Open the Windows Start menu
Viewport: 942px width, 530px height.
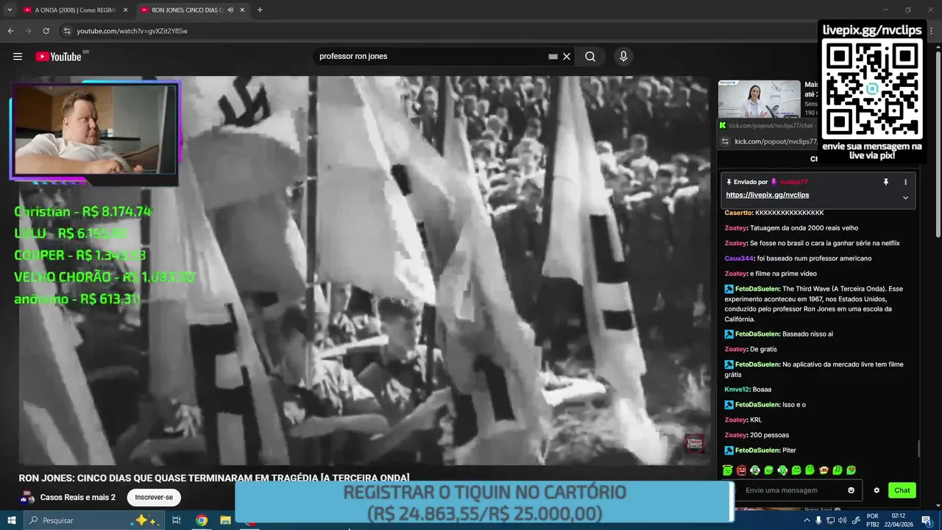tap(11, 520)
